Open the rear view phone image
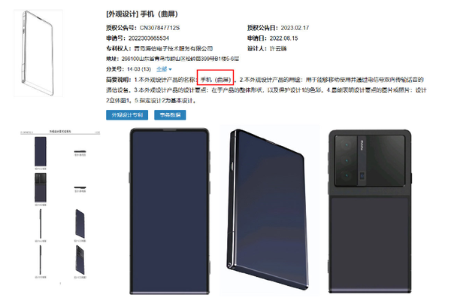 pos(370,211)
